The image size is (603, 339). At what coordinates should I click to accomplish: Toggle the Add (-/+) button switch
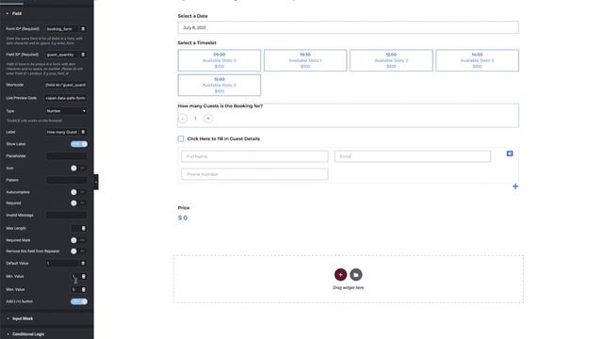coord(79,301)
